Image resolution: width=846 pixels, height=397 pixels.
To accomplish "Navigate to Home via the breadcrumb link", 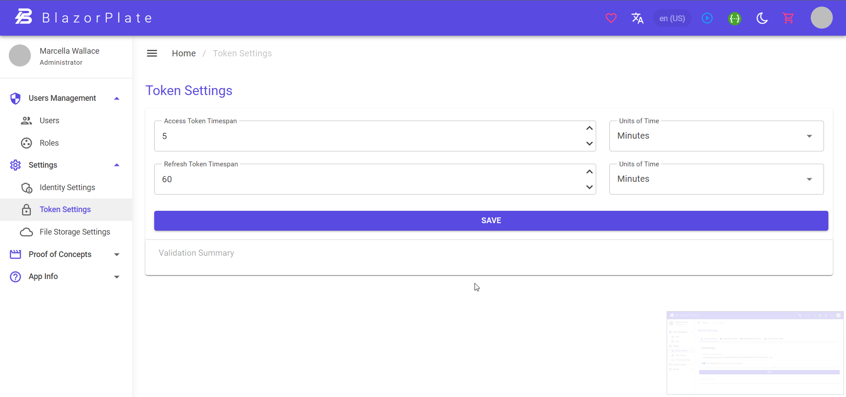I will (x=184, y=53).
